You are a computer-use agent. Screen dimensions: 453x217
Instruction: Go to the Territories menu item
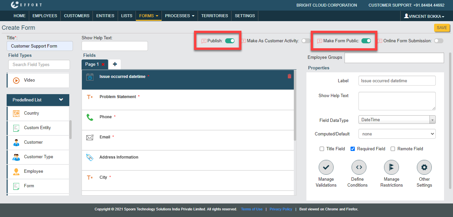[215, 16]
